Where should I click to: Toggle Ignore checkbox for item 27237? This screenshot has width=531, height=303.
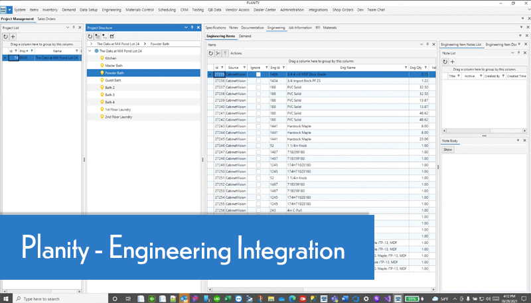258,88
